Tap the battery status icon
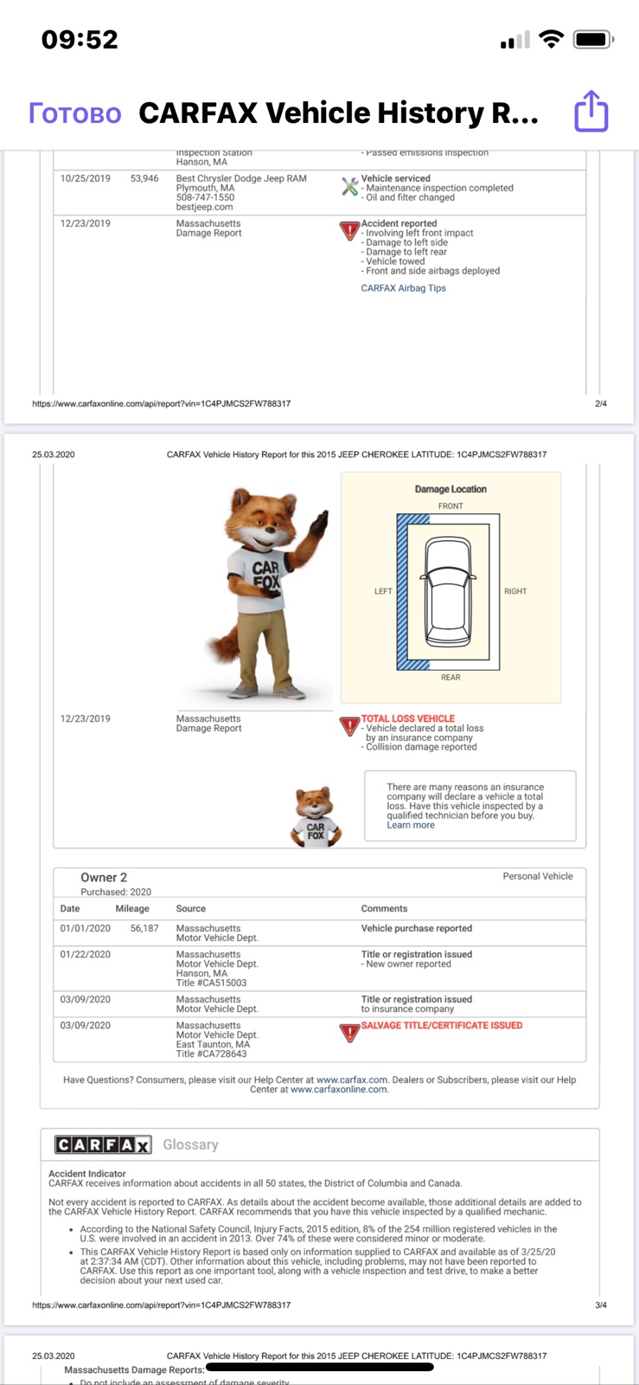639x1385 pixels. coord(594,39)
